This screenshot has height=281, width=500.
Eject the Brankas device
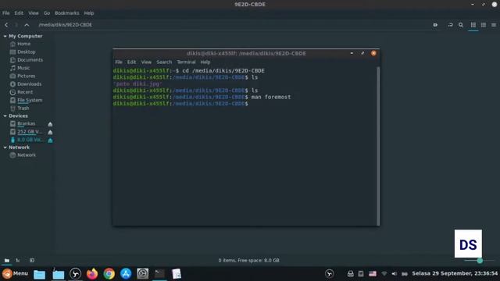[x=50, y=124]
